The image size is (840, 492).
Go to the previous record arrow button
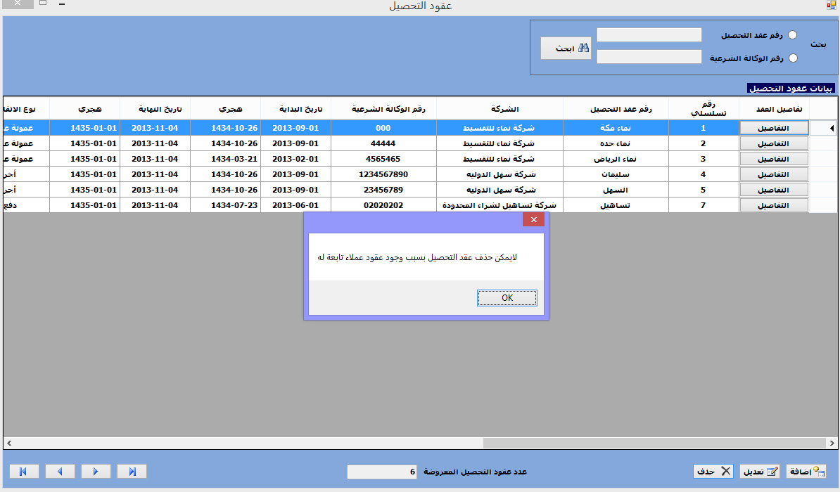60,472
